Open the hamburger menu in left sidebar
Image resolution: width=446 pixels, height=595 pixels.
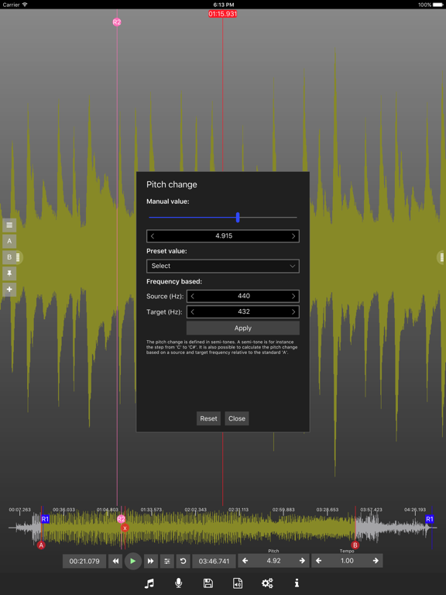(x=9, y=225)
